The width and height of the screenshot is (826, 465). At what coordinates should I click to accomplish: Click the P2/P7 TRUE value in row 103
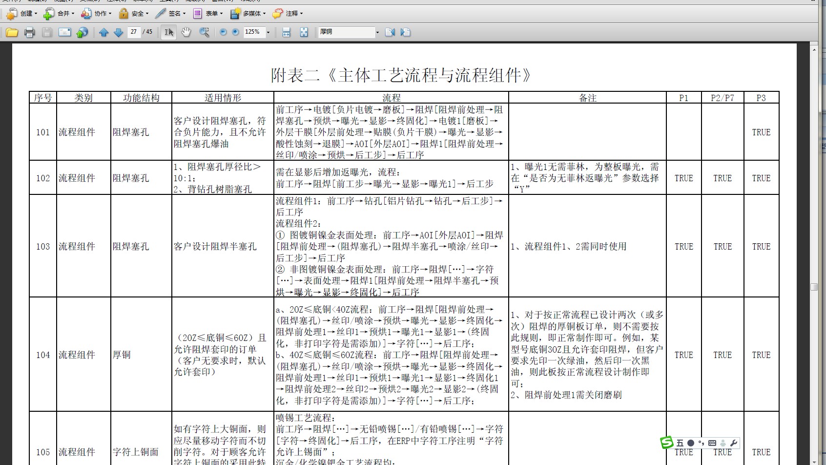[723, 246]
